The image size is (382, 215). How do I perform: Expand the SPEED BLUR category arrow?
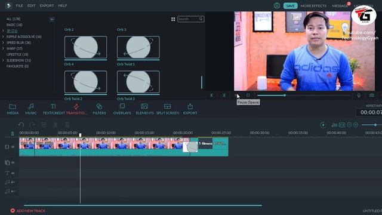3,42
